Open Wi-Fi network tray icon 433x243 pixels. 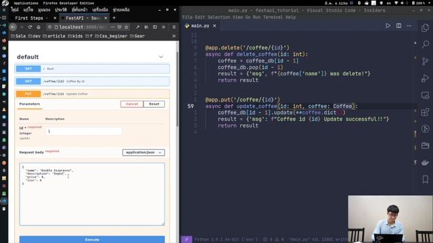[396, 3]
